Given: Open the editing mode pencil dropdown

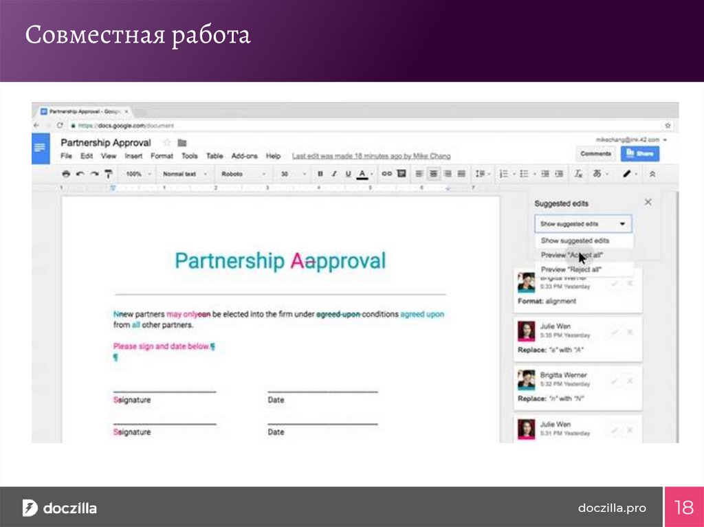Looking at the screenshot, I should (630, 174).
